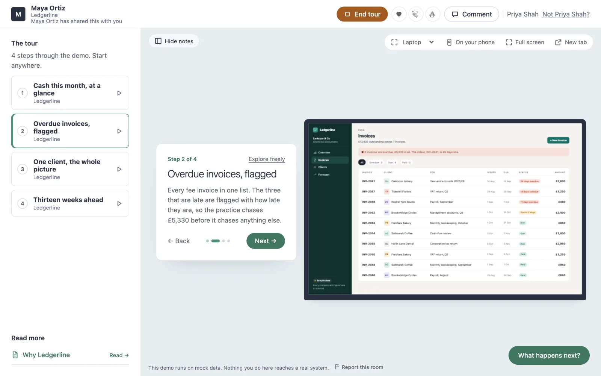This screenshot has height=376, width=601.
Task: Play step 1 Cash this month tour arrow
Action: point(119,93)
